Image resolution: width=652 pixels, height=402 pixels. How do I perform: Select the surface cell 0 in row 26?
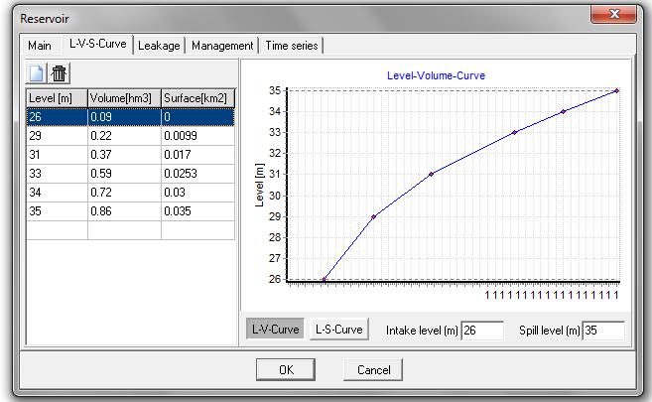[197, 117]
